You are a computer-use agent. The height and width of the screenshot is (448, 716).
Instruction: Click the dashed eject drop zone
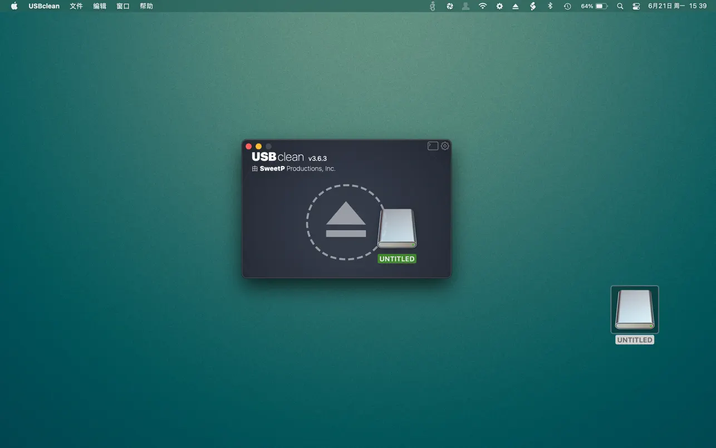click(346, 222)
